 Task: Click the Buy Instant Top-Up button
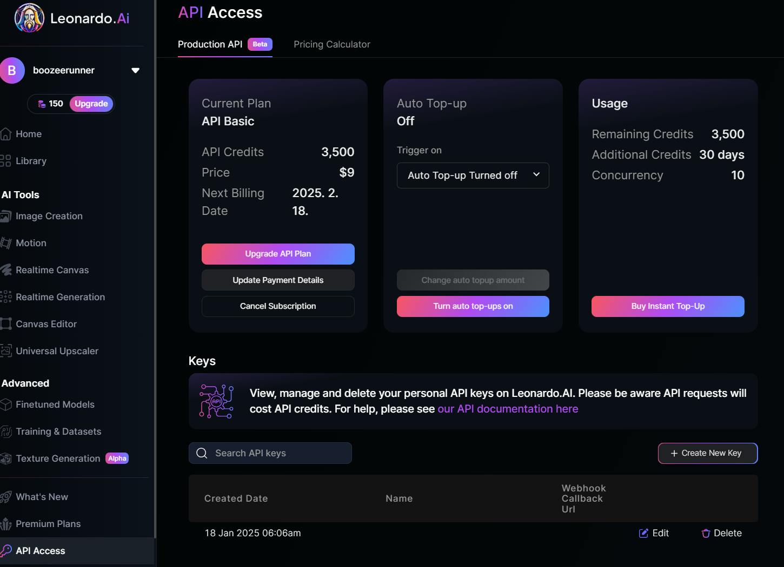(x=668, y=306)
